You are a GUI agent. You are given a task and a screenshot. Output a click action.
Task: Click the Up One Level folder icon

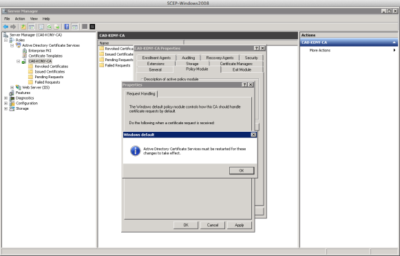pyautogui.click(x=23, y=27)
